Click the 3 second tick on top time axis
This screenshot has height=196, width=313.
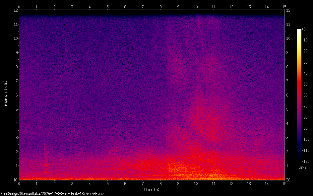(72, 7)
